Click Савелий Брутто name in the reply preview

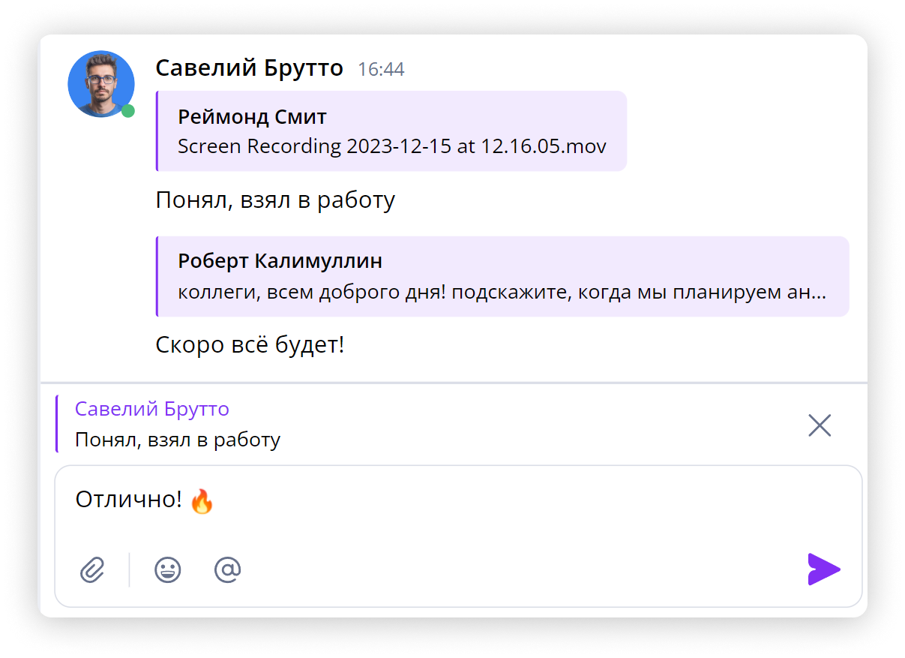151,409
